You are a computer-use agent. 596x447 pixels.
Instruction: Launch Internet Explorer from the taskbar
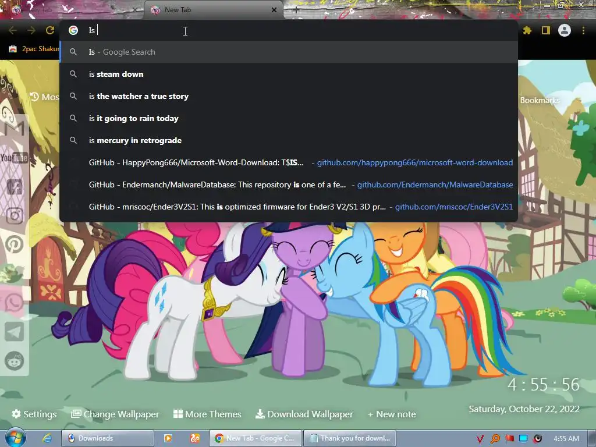tap(47, 438)
